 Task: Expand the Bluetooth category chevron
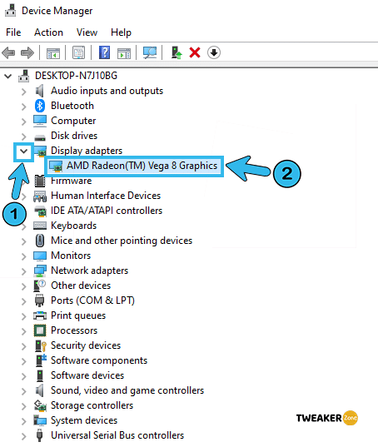tap(23, 107)
